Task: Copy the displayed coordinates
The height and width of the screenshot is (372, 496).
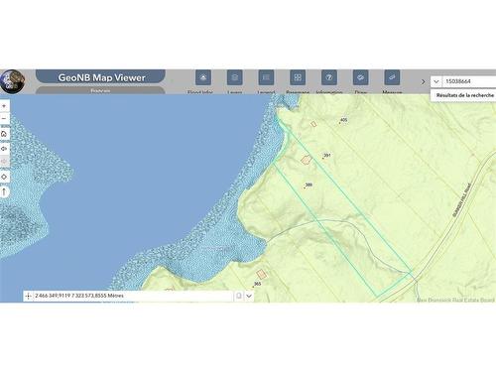Action: point(239,296)
